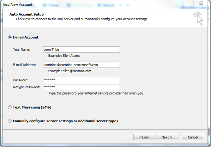Click the 'Click Next to connect to the mail server' instruction
The height and width of the screenshot is (147, 211).
pyautogui.click(x=82, y=19)
